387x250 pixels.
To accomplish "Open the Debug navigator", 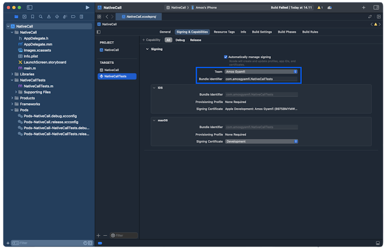I will (65, 16).
